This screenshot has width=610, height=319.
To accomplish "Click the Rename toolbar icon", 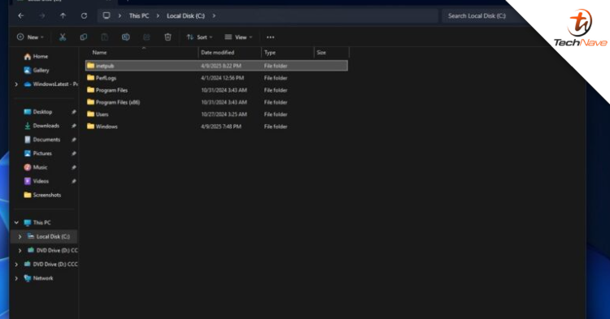I will [125, 37].
